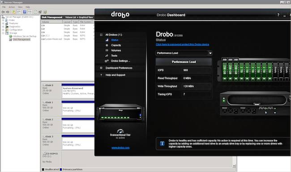Click the Write Throughput 120 MB/s value

(x=188, y=86)
